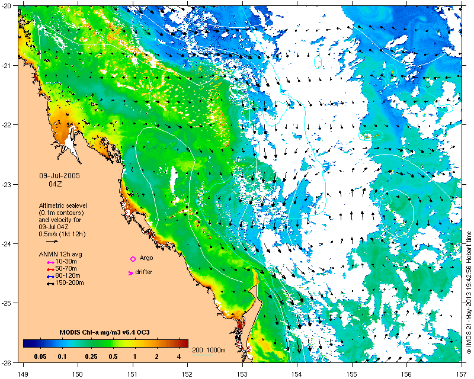Click the magenta 10-30m arrow symbol
The height and width of the screenshot is (379, 474).
(50, 262)
